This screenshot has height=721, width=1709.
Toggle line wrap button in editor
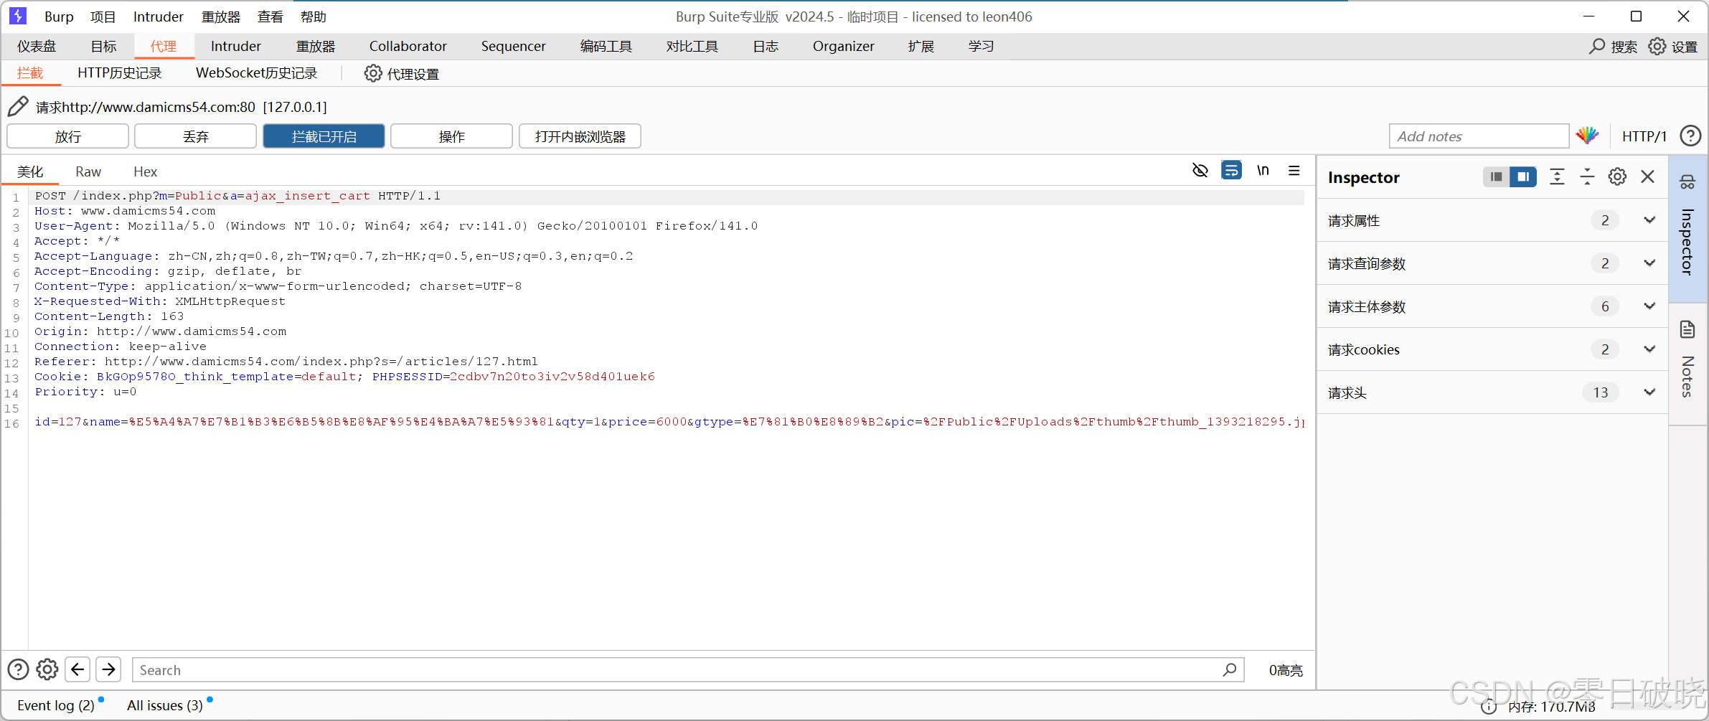(1231, 170)
